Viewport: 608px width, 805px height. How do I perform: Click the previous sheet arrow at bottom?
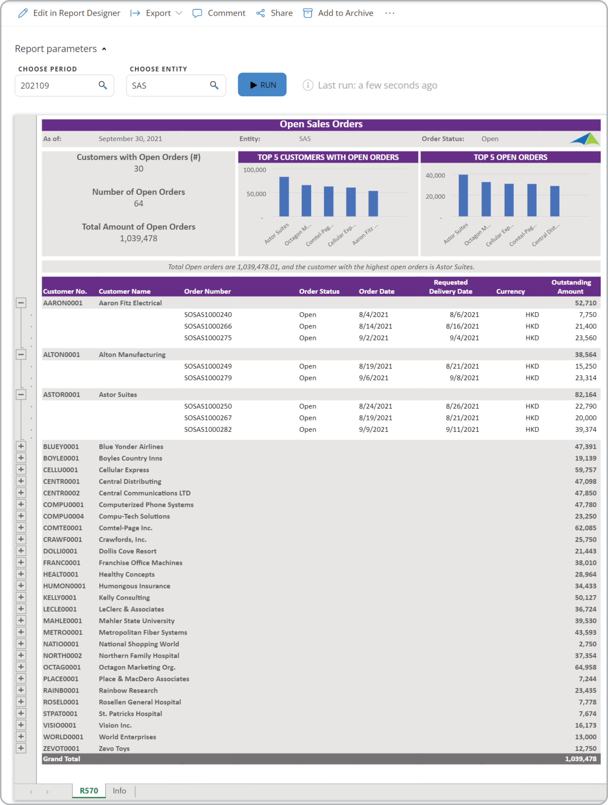(31, 792)
